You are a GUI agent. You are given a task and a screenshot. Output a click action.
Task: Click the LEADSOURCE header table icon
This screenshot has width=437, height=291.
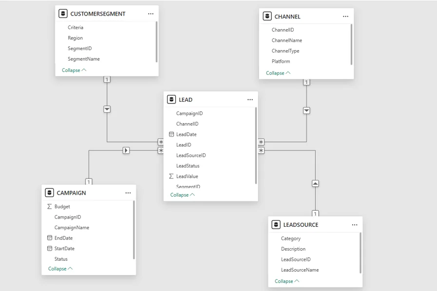[x=275, y=224]
